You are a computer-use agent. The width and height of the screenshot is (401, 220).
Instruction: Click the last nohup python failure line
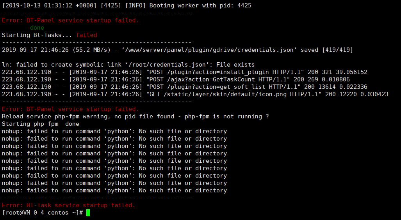click(x=114, y=190)
